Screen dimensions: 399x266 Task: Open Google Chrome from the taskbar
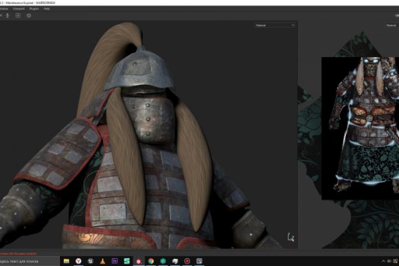tap(151, 260)
